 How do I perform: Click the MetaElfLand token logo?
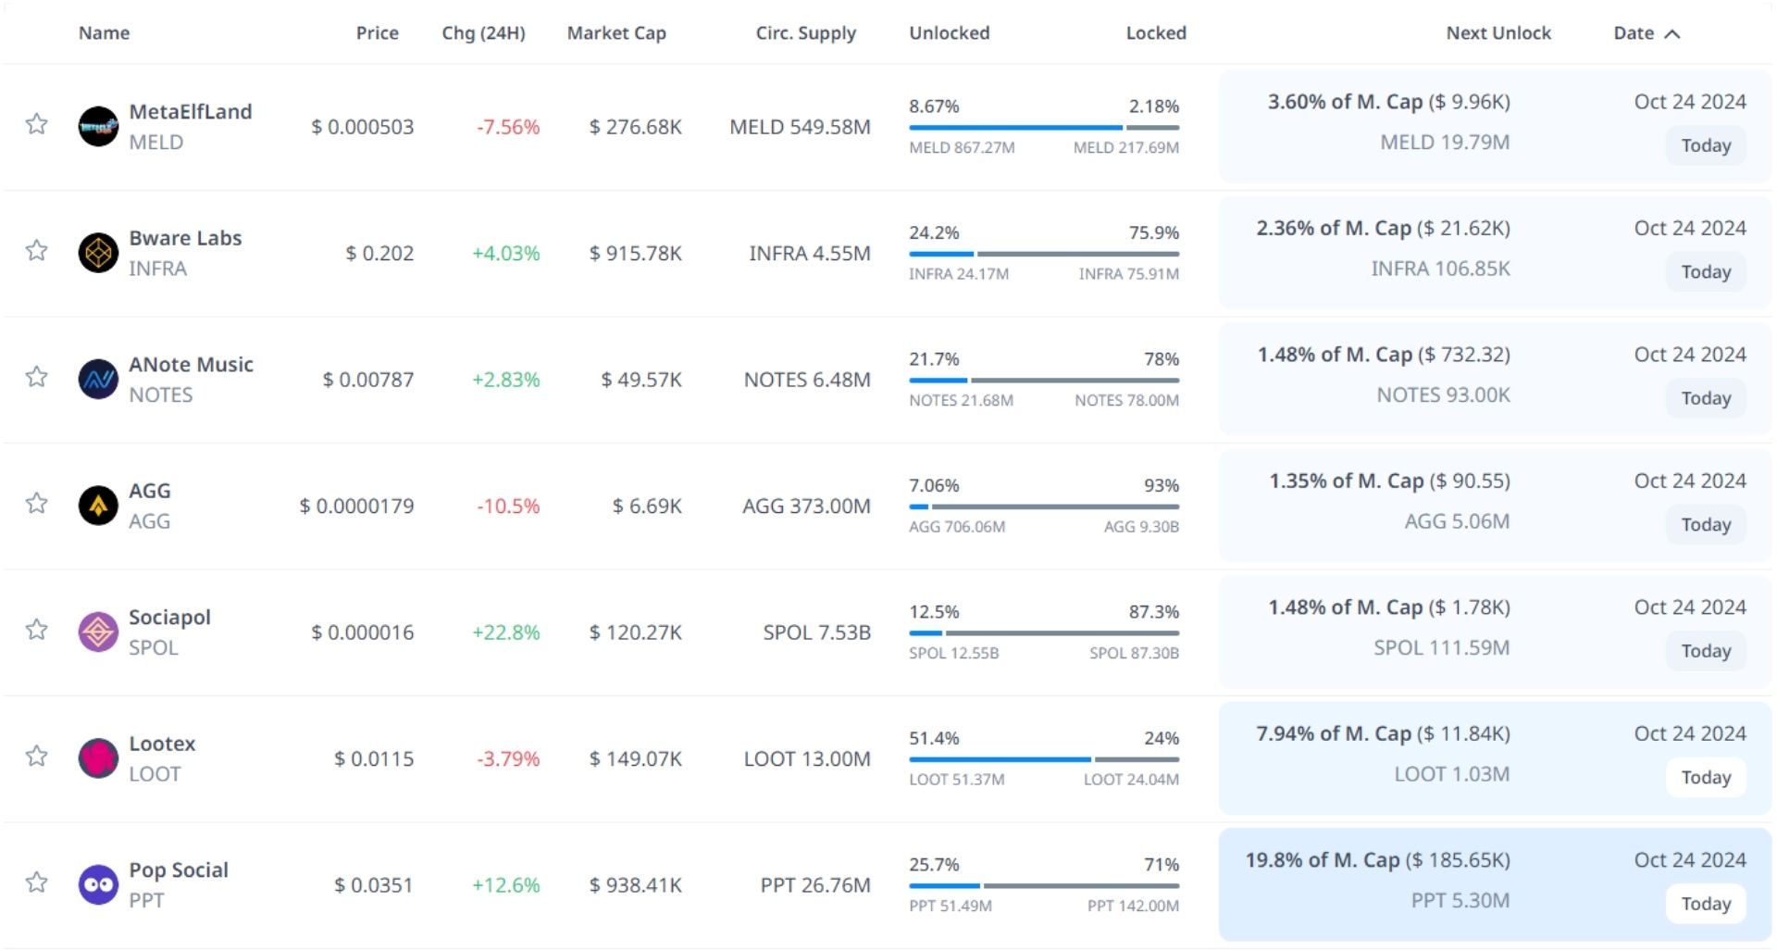[98, 127]
